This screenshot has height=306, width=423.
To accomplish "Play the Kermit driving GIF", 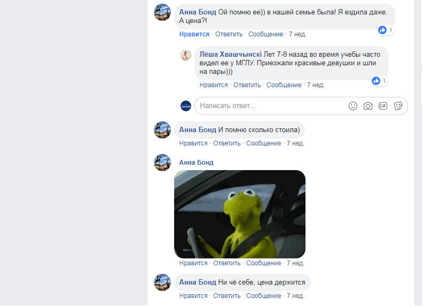I will [x=240, y=214].
